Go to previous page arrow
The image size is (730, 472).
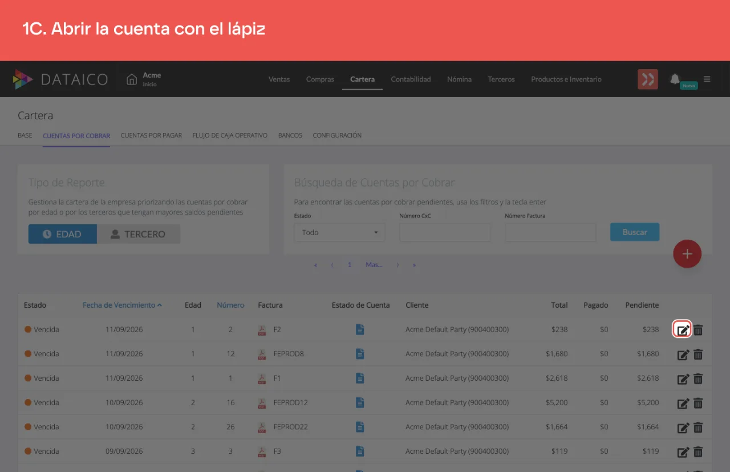tap(332, 265)
